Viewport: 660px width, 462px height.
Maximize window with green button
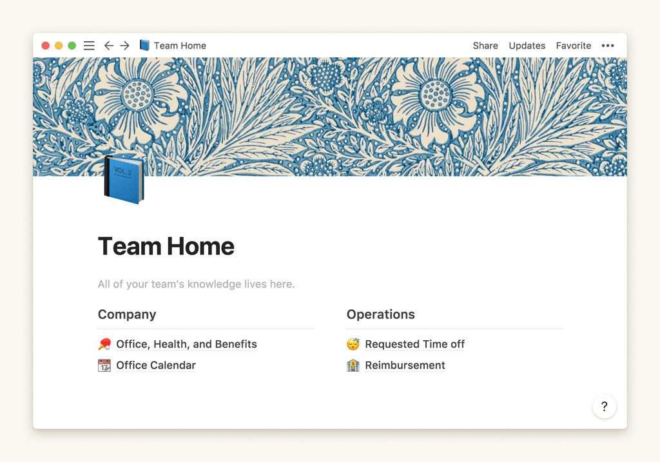pyautogui.click(x=72, y=46)
